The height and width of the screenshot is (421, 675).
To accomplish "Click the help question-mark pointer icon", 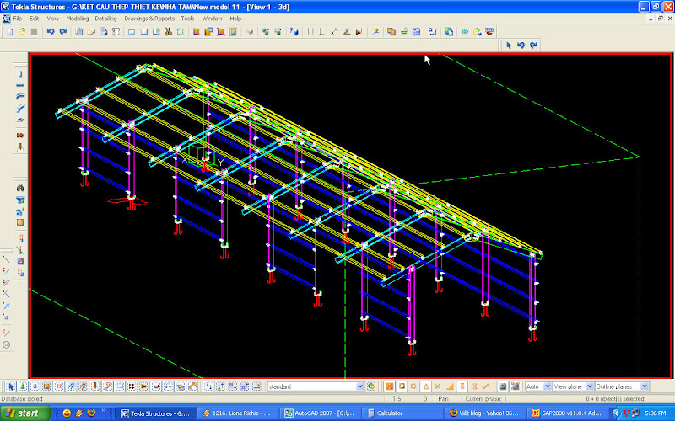I will tap(294, 31).
